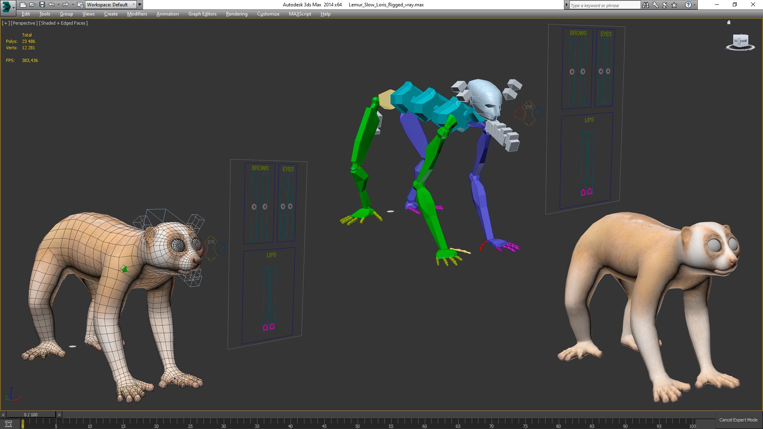Open the Animation menu
This screenshot has width=763, height=429.
pyautogui.click(x=167, y=14)
